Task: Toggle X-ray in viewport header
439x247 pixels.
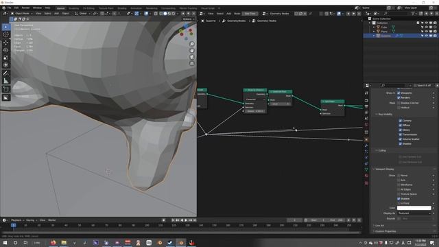Action: [156, 14]
